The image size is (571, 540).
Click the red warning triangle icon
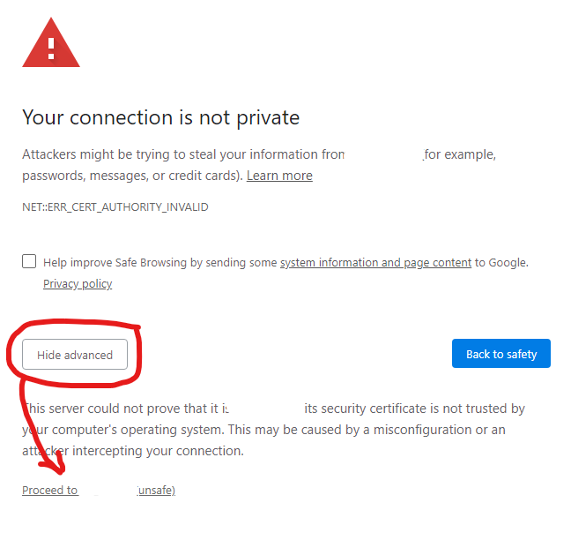point(51,44)
